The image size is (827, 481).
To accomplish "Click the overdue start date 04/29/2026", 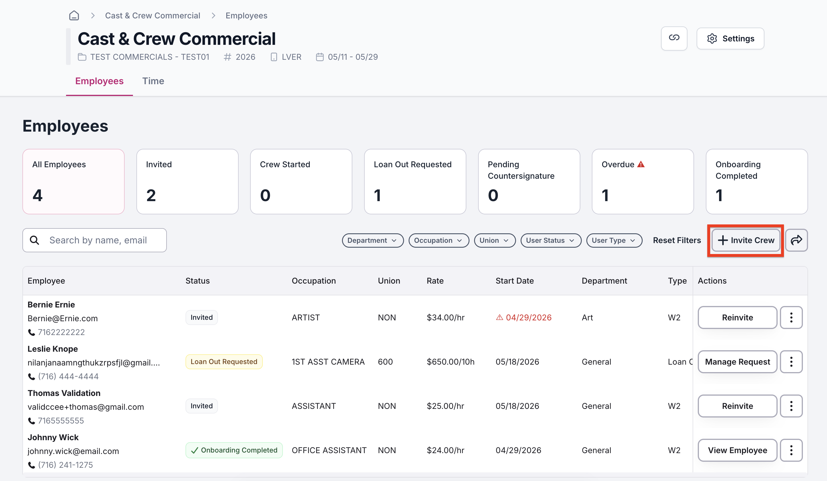I will pyautogui.click(x=529, y=317).
